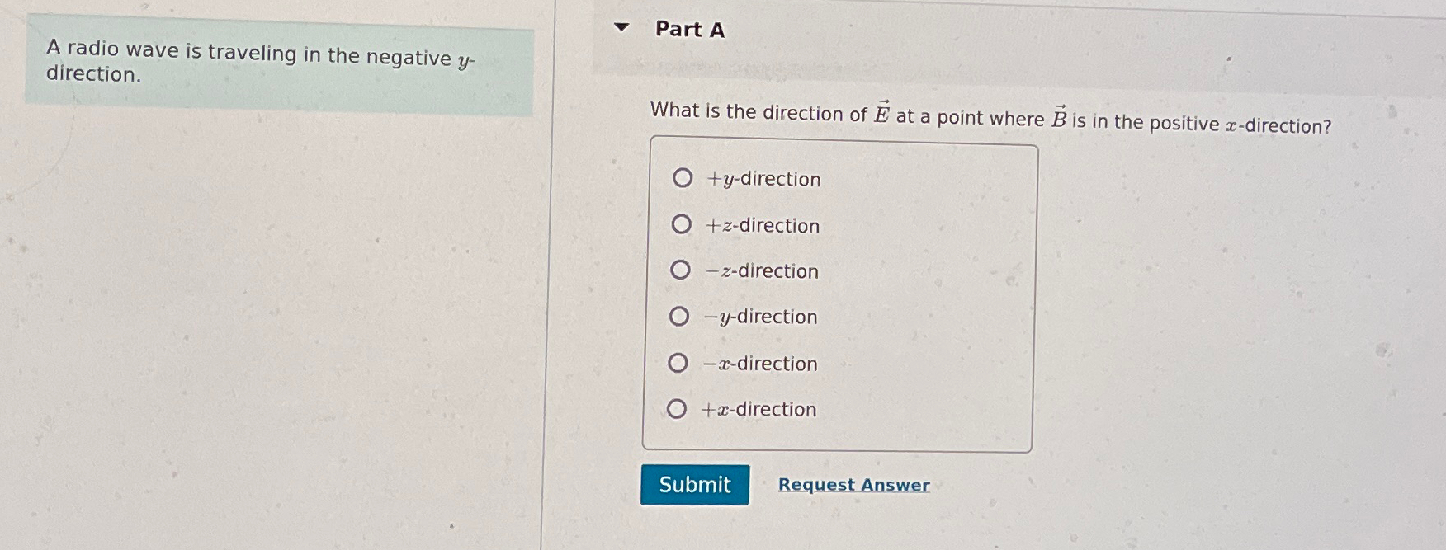
Task: Pick the +x-direction radio circle
Action: pos(677,408)
